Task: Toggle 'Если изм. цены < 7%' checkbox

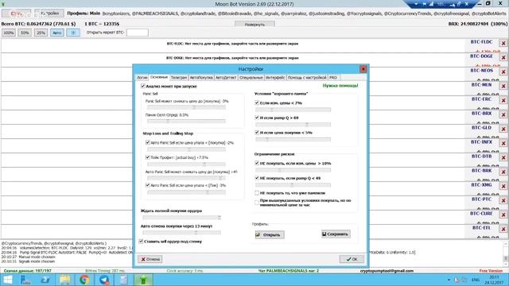Action: coord(257,102)
